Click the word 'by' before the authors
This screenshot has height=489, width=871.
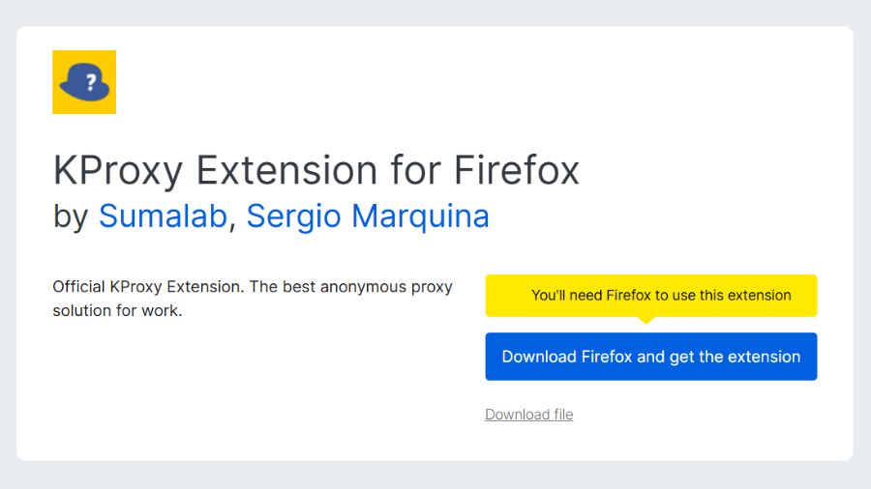(x=71, y=216)
